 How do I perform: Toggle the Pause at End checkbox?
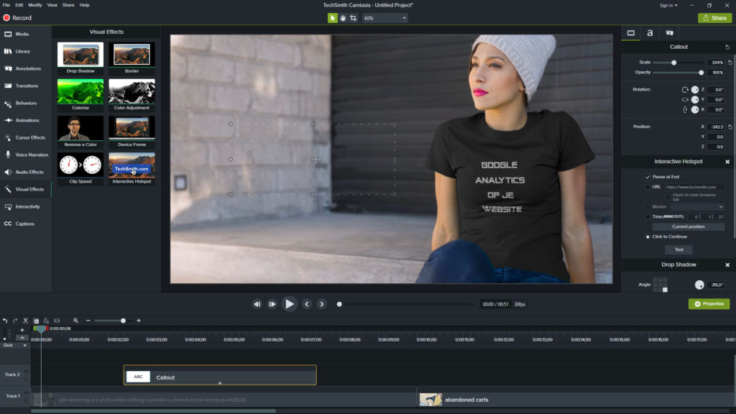coord(648,177)
